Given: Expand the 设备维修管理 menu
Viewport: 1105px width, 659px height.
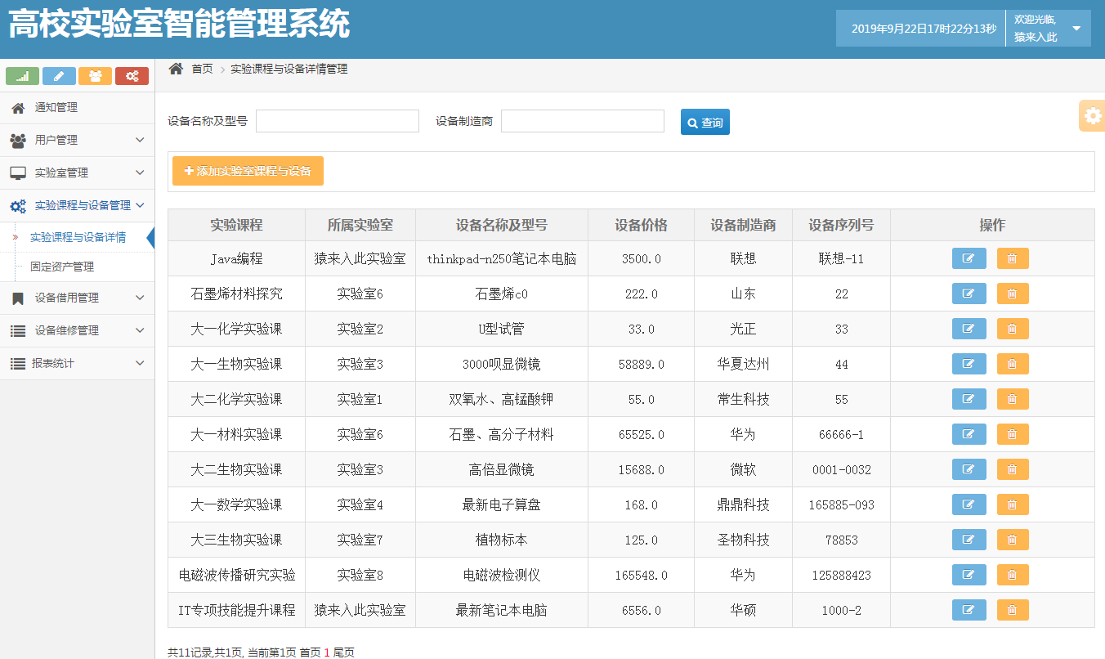Looking at the screenshot, I should [77, 330].
